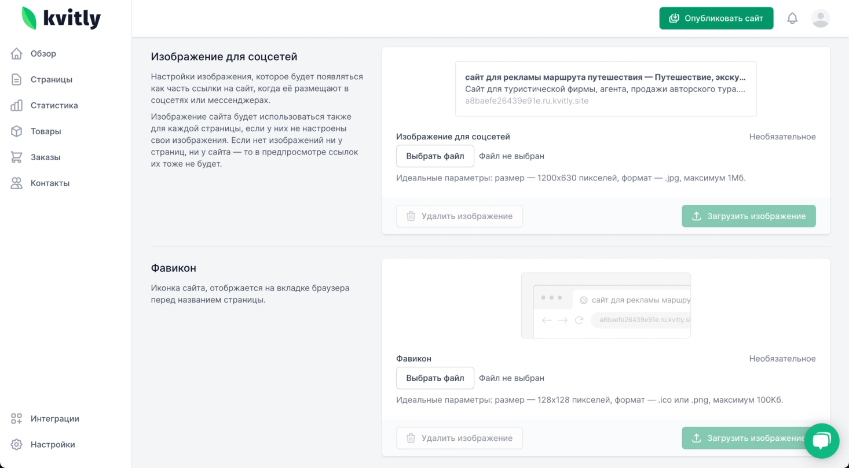The width and height of the screenshot is (849, 468).
Task: Click the Контакты people icon
Action: (x=17, y=183)
